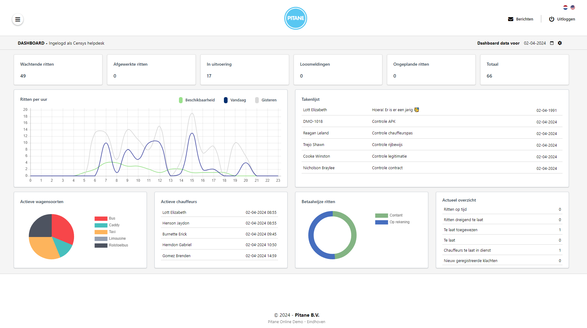This screenshot has width=587, height=328.
Task: Open the In uitvoering card
Action: coord(245,70)
